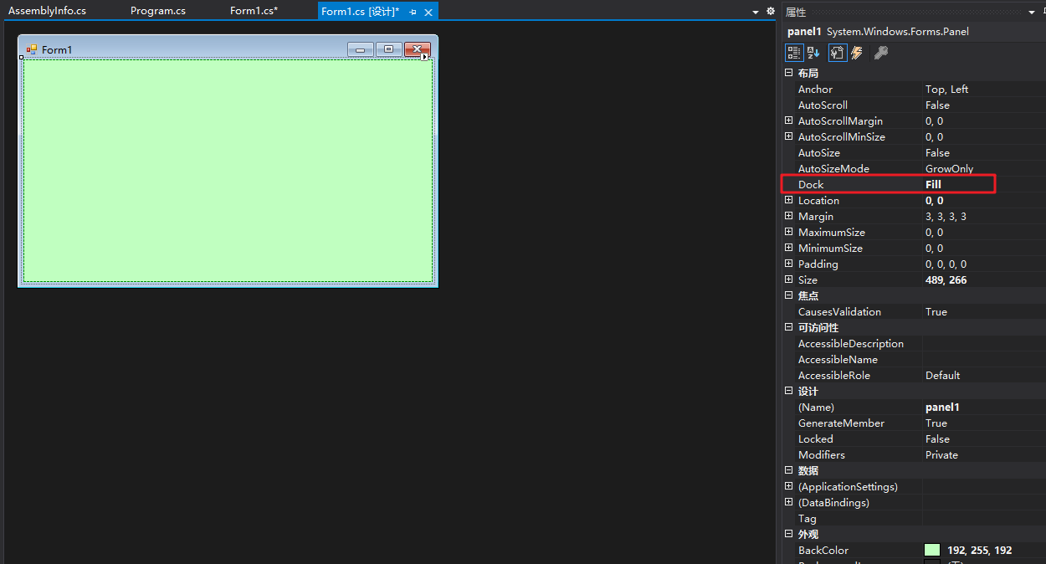
Task: Click the Properties page icon in Properties toolbar
Action: coord(838,52)
